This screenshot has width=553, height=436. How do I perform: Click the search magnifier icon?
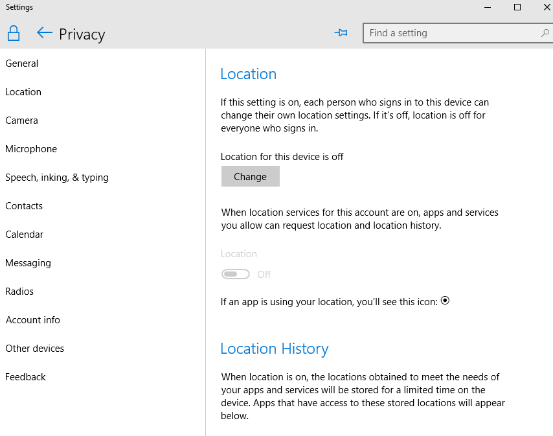[545, 33]
